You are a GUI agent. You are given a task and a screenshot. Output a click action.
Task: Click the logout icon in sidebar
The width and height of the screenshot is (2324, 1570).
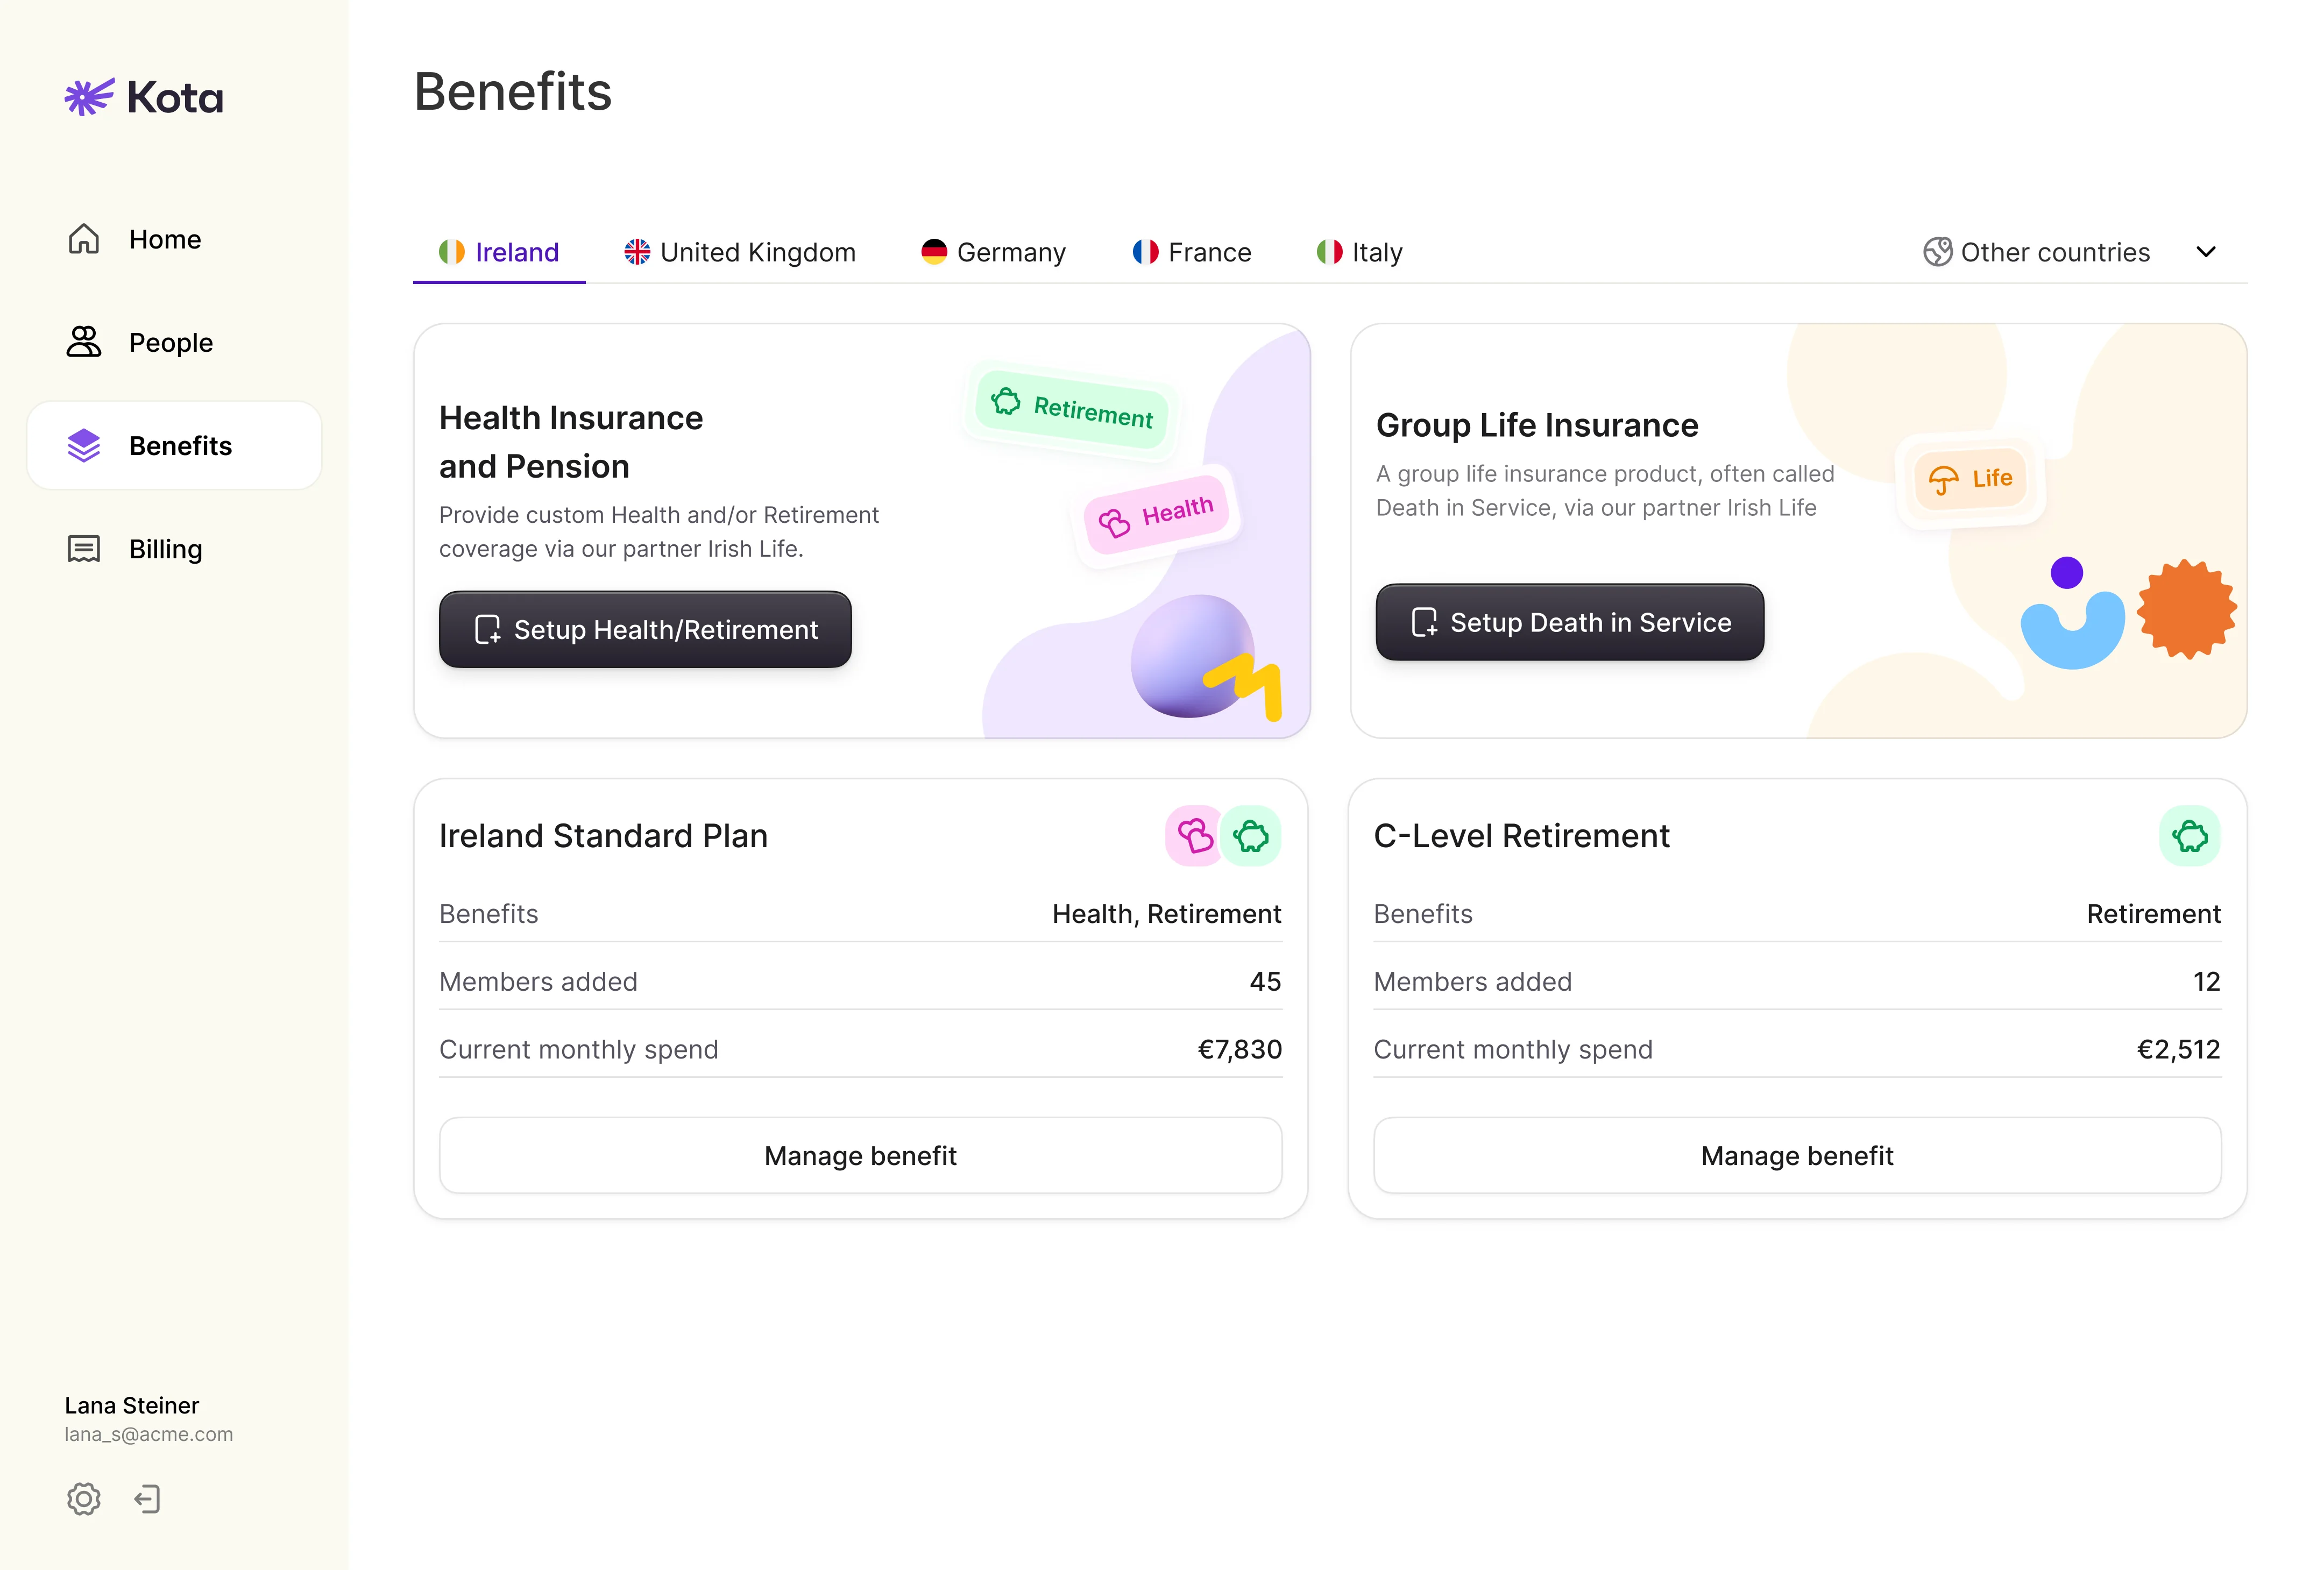[x=147, y=1499]
